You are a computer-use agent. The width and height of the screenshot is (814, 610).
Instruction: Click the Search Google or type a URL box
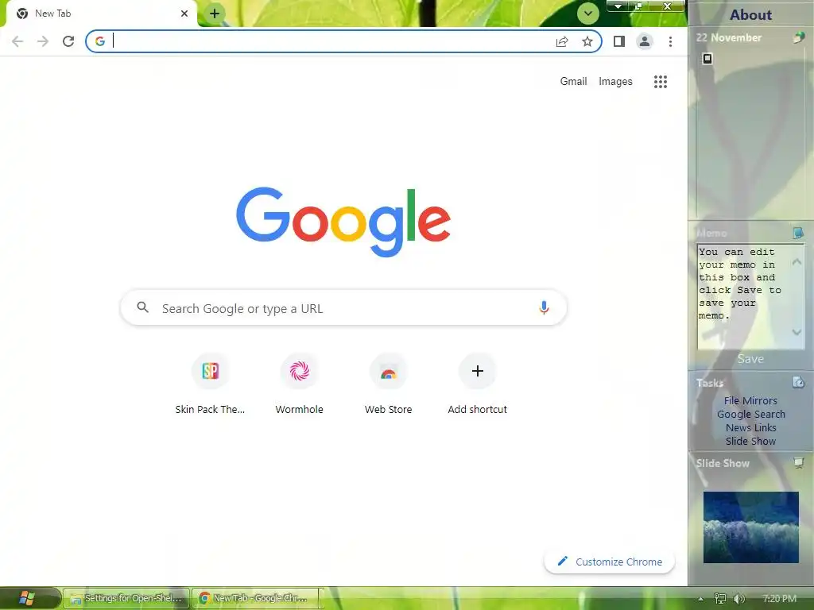[343, 308]
